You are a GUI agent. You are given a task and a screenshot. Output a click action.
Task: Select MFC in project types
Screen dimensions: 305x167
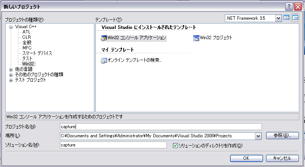pyautogui.click(x=27, y=48)
